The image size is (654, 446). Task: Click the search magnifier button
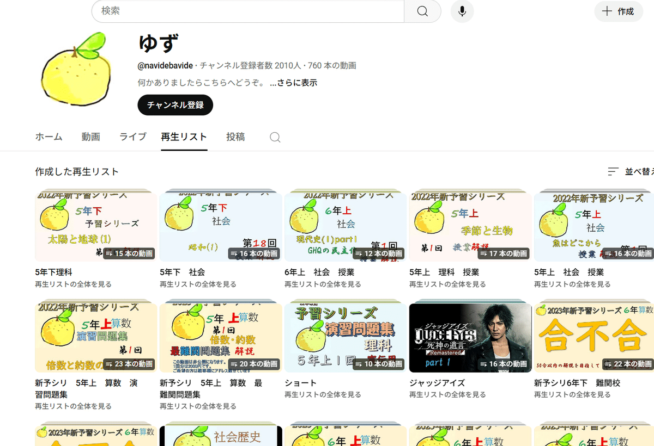coord(422,11)
